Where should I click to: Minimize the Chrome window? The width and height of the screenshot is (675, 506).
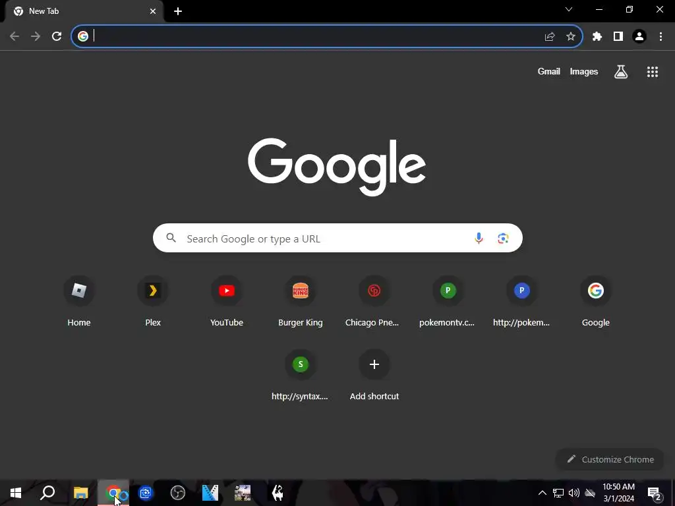pyautogui.click(x=599, y=9)
